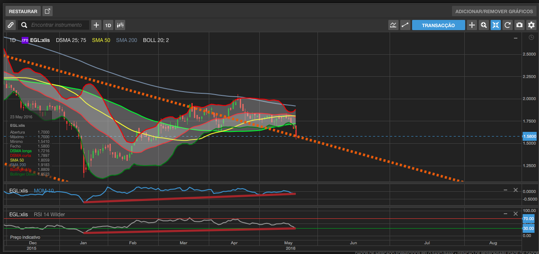Click the RSI 30.00 level tag

coord(529,228)
